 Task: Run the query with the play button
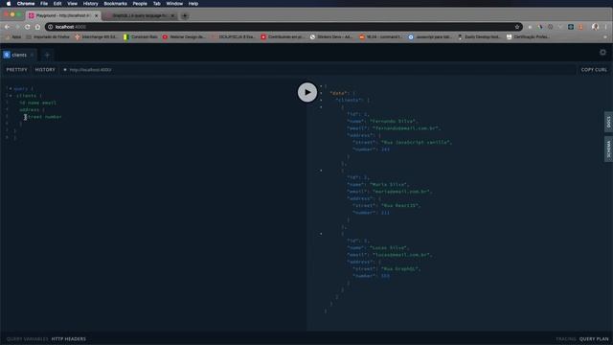click(x=307, y=92)
